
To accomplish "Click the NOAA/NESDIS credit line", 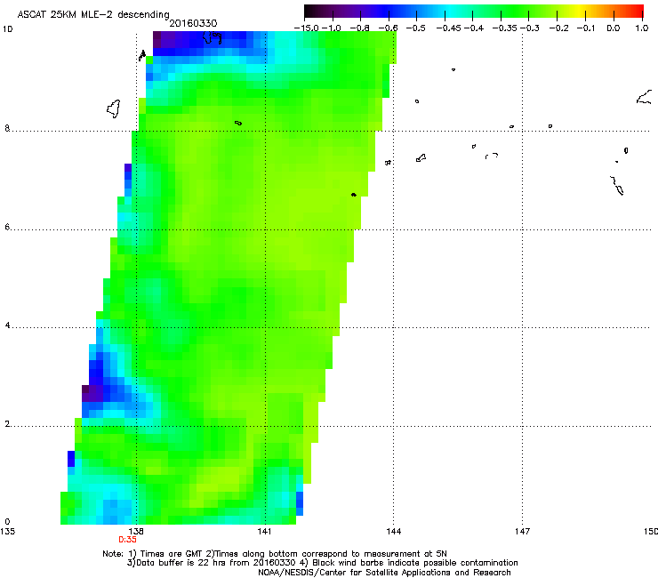I will pyautogui.click(x=384, y=573).
